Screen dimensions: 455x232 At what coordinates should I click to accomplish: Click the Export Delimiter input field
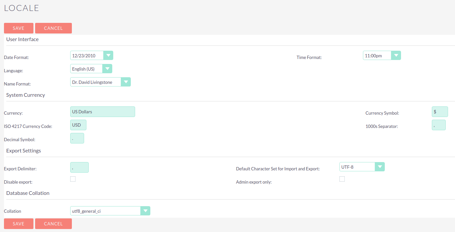(x=79, y=167)
